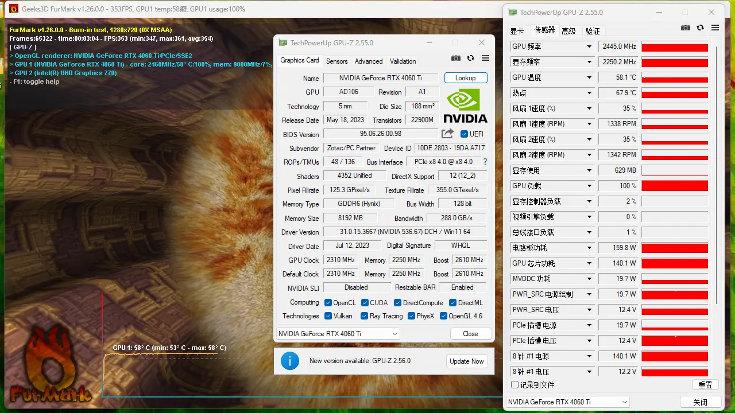
Task: Click the Resizable BAR Enabled field
Action: point(462,287)
